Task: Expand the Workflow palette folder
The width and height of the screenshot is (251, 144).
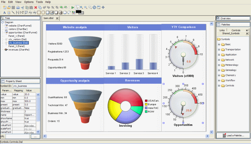Action: pos(219,80)
